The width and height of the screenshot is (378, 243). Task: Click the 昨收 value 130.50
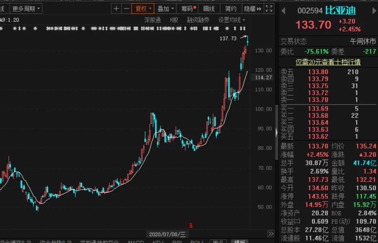click(366, 188)
